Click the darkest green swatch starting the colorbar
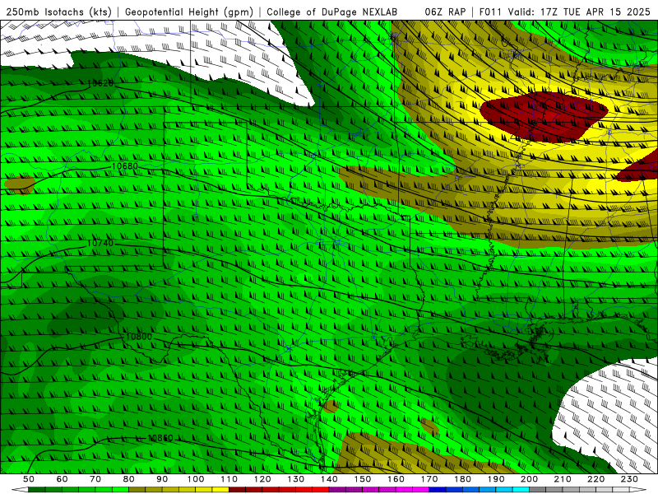 tap(37, 490)
